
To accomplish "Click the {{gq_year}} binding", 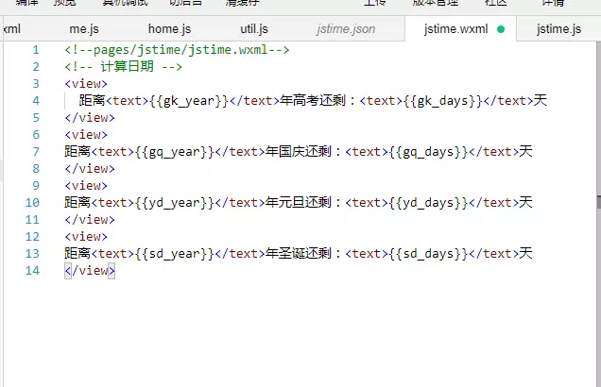I will [175, 152].
